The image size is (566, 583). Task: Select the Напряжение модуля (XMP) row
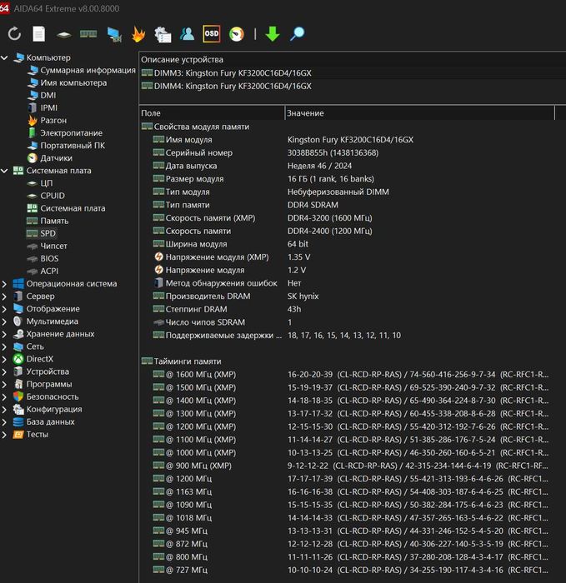click(x=353, y=257)
